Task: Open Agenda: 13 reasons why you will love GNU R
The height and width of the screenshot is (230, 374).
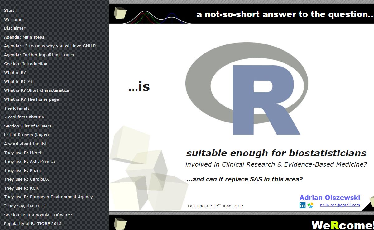Action: (50, 46)
